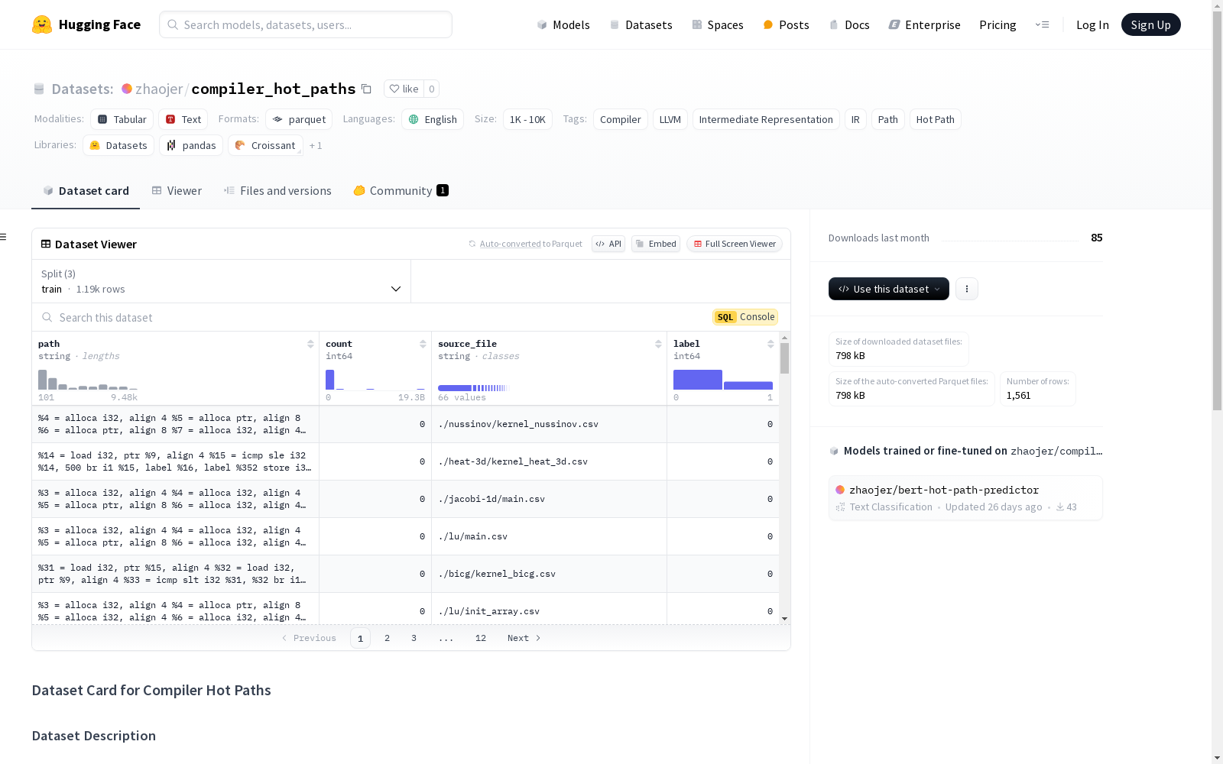Sort the source_file column
The height and width of the screenshot is (764, 1223).
(x=658, y=344)
